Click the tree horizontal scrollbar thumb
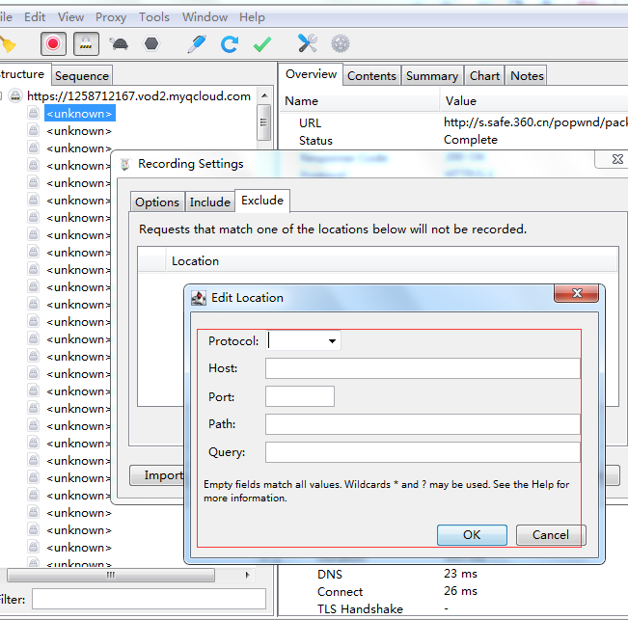 (111, 576)
